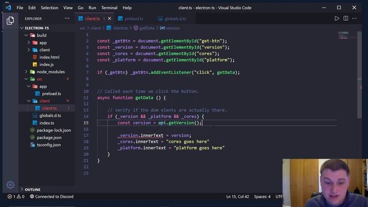Click the VS Code logo icon
This screenshot has width=368, height=207.
click(x=8, y=7)
